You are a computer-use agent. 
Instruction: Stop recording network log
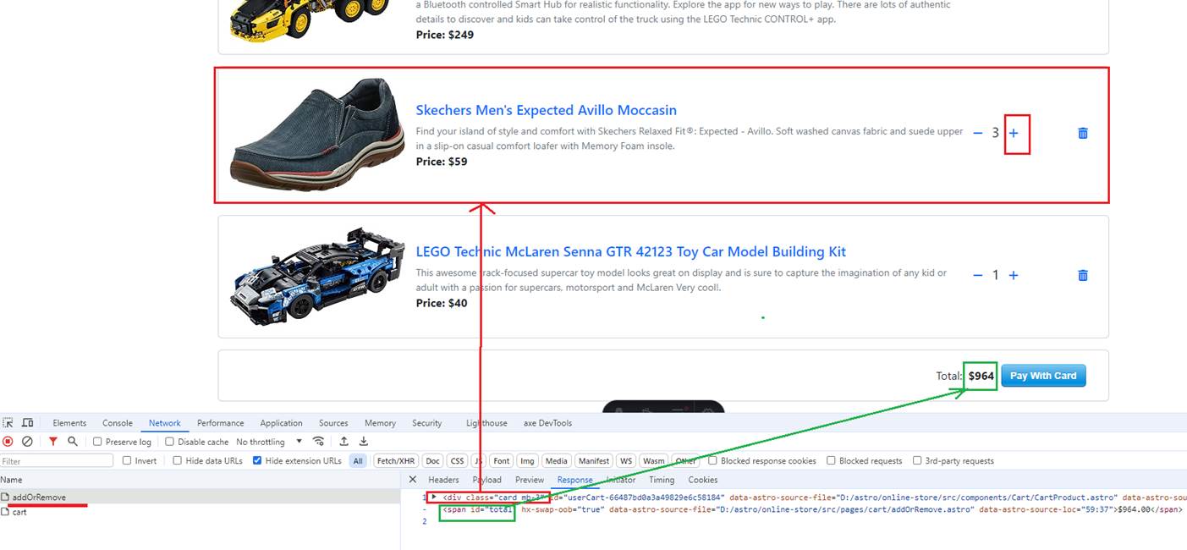tap(8, 442)
